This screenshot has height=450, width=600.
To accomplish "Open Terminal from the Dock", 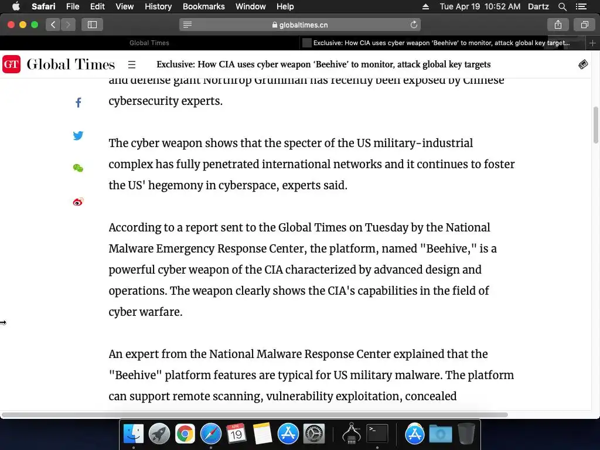I will [x=377, y=434].
